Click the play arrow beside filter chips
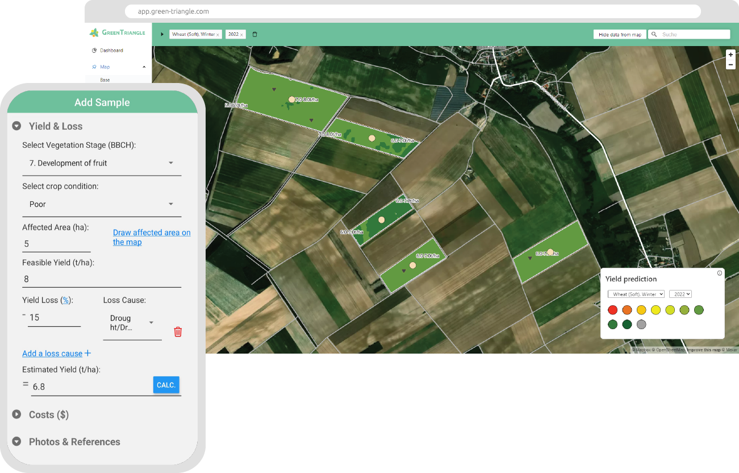The image size is (739, 473). coord(162,35)
